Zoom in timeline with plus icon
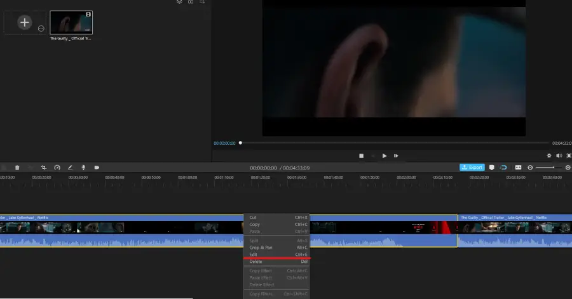This screenshot has width=572, height=299. 568,168
